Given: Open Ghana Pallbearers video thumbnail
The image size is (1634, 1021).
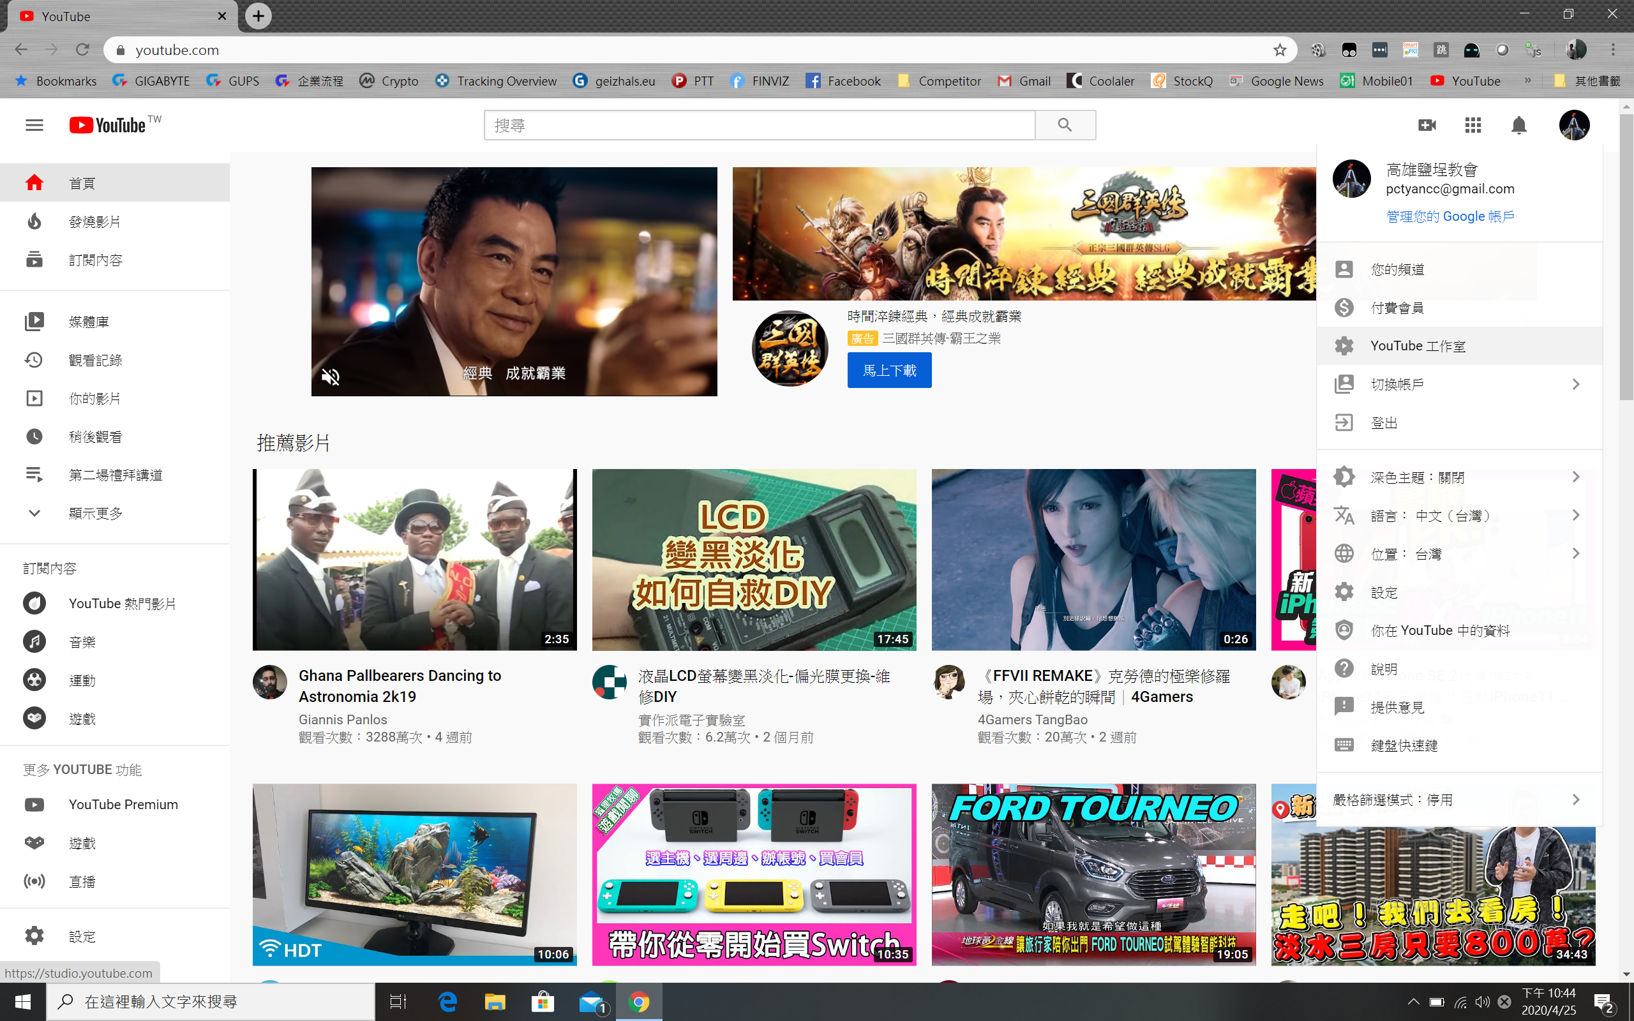Looking at the screenshot, I should [415, 559].
